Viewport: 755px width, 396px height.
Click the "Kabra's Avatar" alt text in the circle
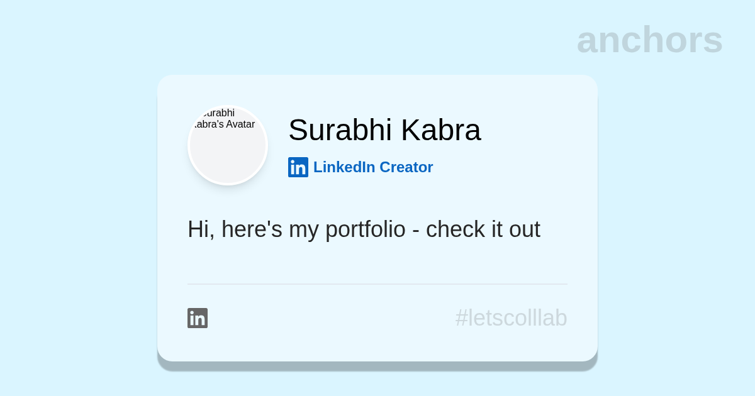(x=224, y=124)
